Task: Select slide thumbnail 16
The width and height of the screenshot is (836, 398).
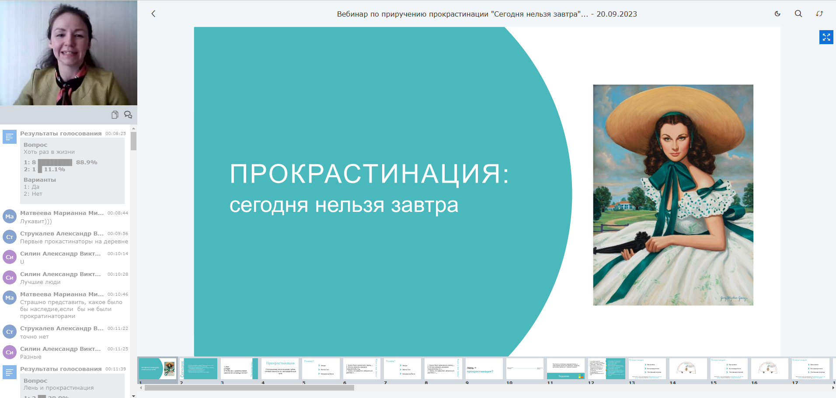Action: point(770,368)
